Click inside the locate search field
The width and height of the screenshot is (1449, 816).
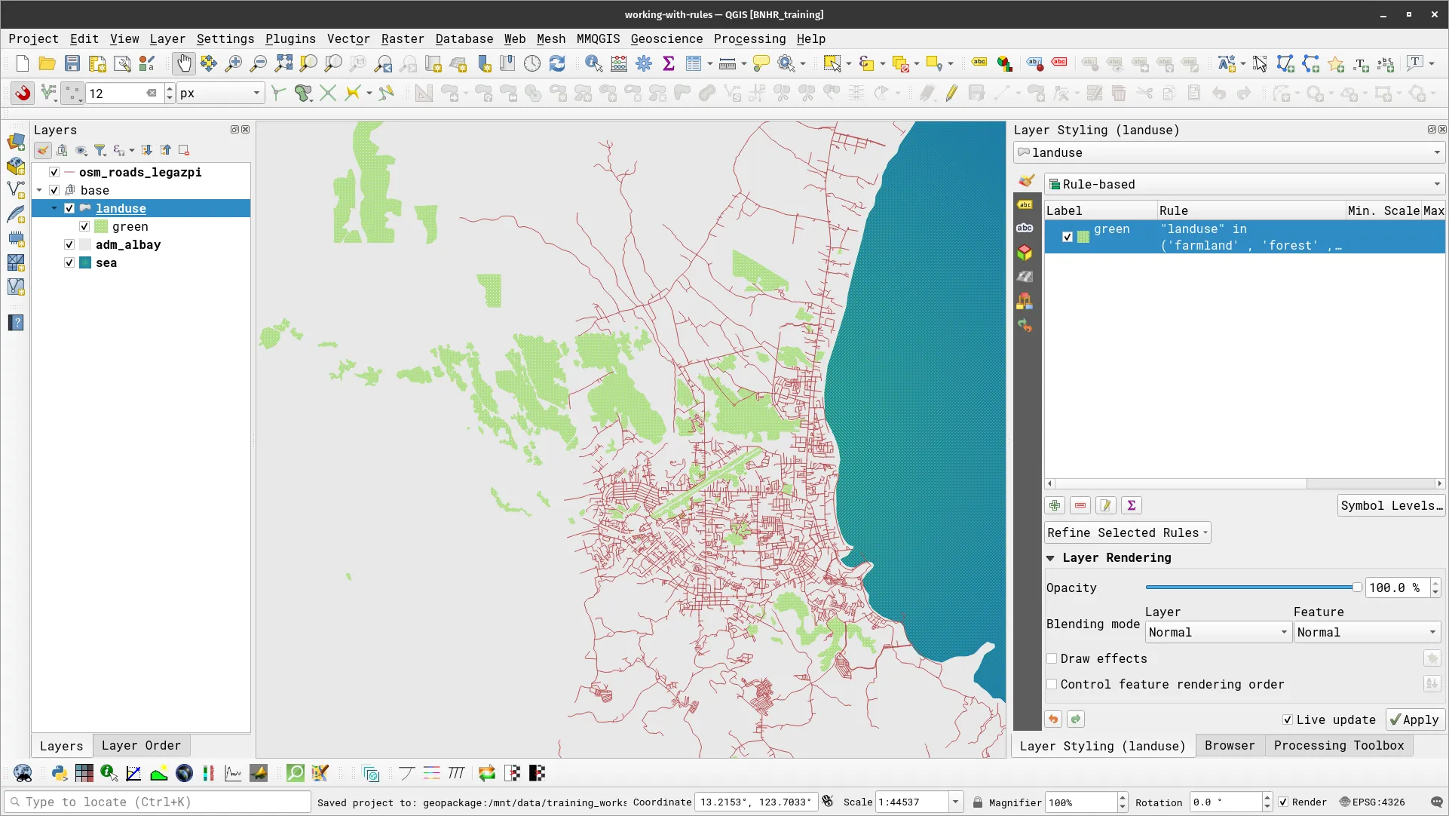point(151,802)
